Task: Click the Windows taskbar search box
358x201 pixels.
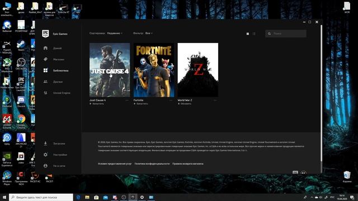Action: coord(41,197)
